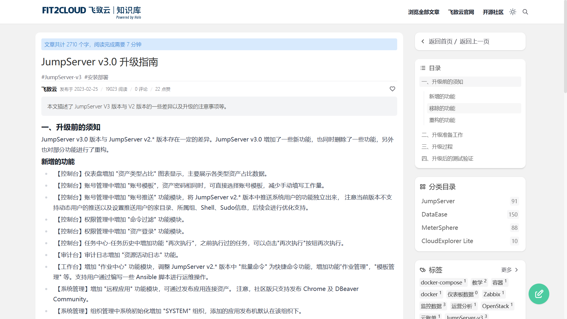Click the 更多 tags link text
The height and width of the screenshot is (319, 567).
[x=506, y=270]
